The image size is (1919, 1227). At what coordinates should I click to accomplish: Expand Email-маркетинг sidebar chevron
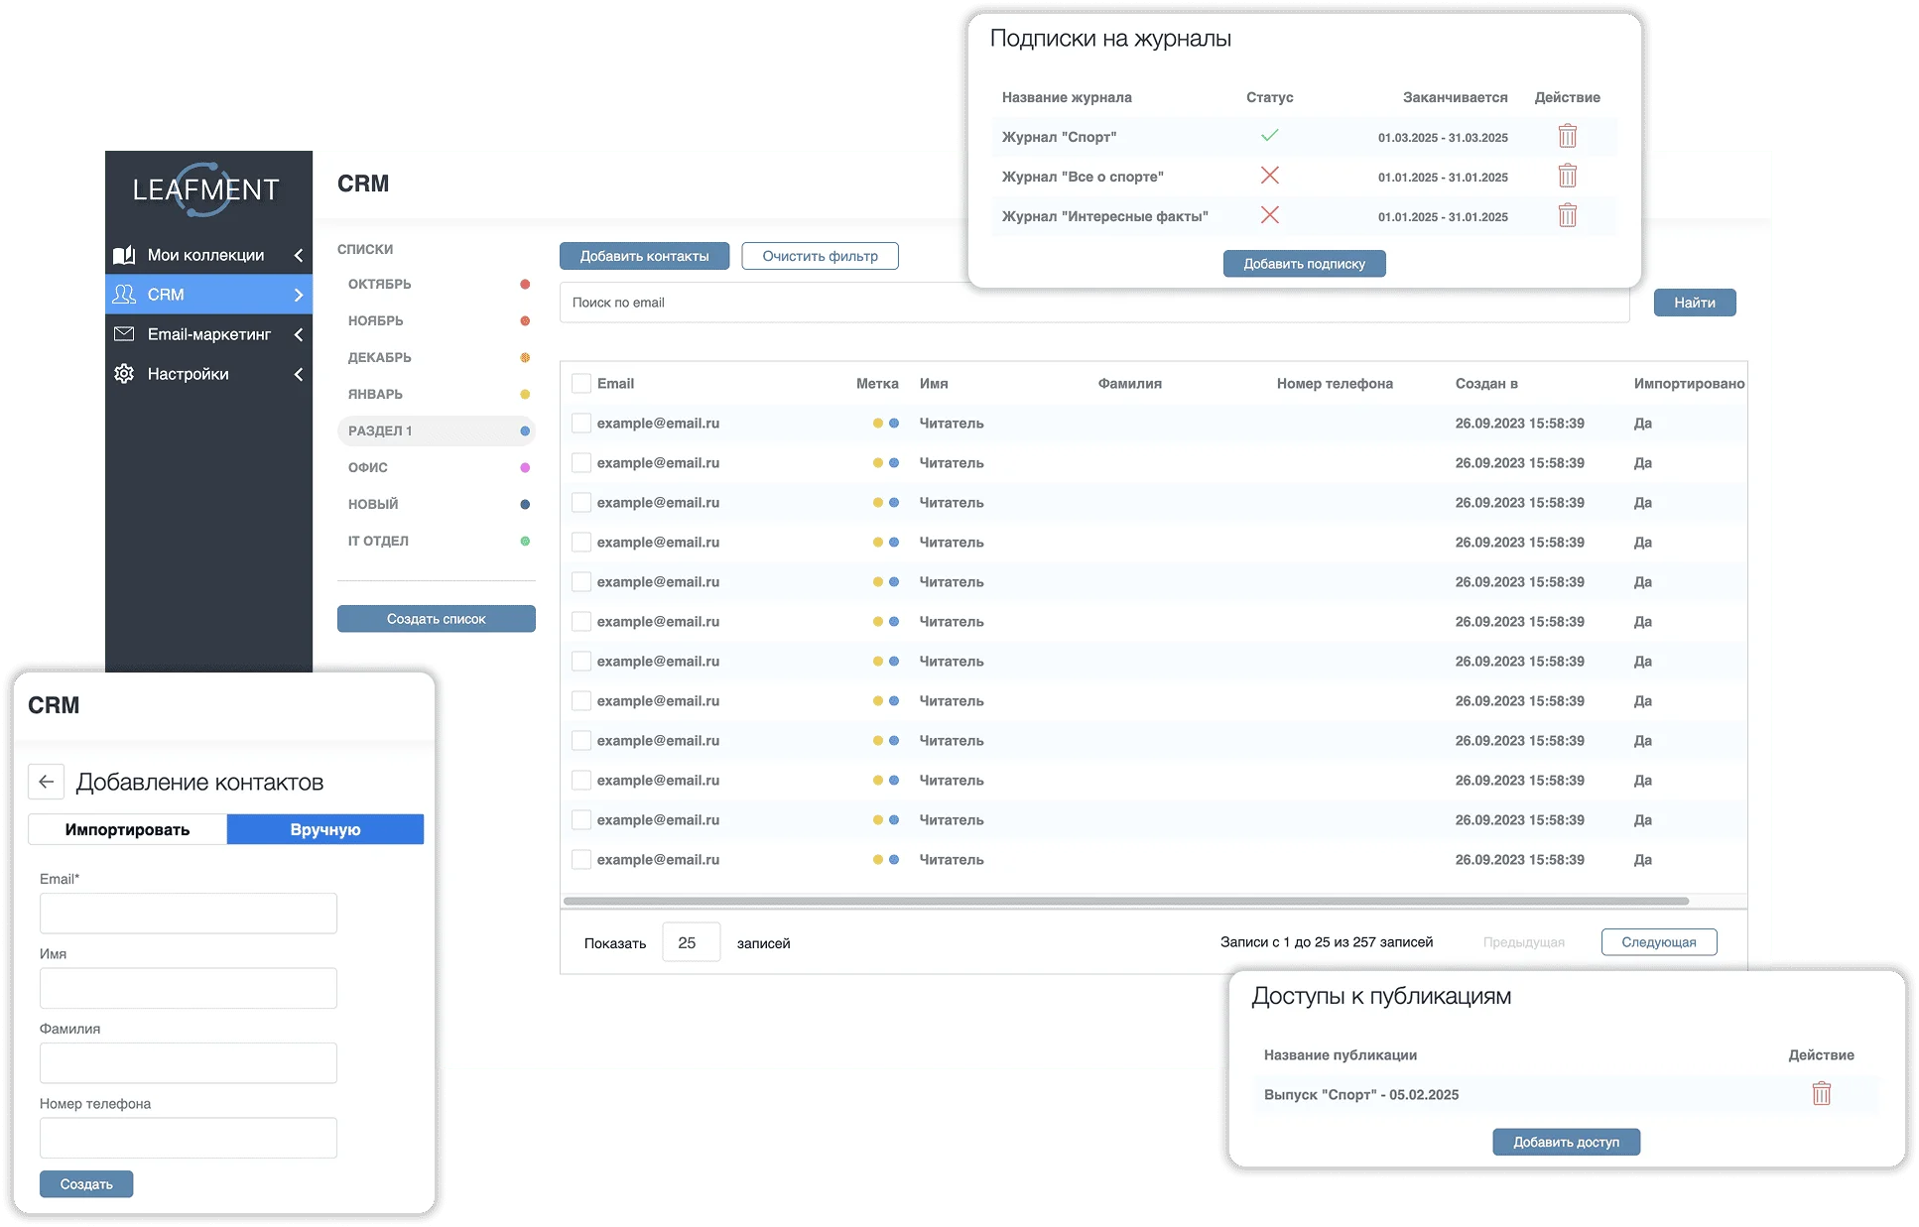point(298,334)
